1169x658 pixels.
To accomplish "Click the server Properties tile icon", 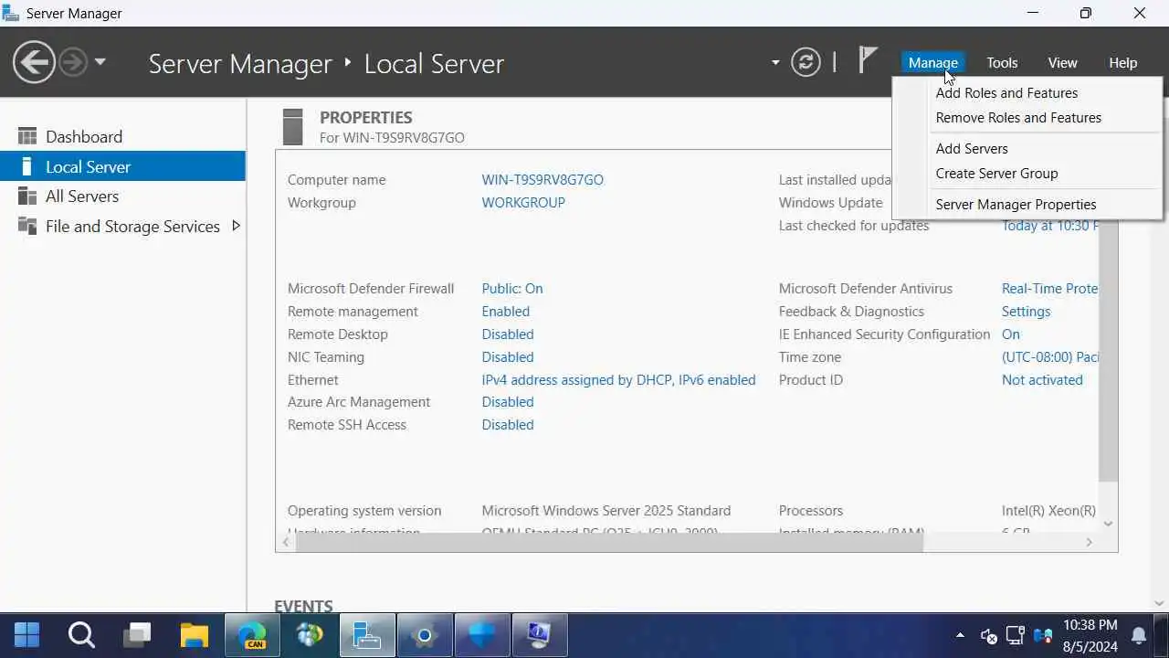I will [x=292, y=127].
